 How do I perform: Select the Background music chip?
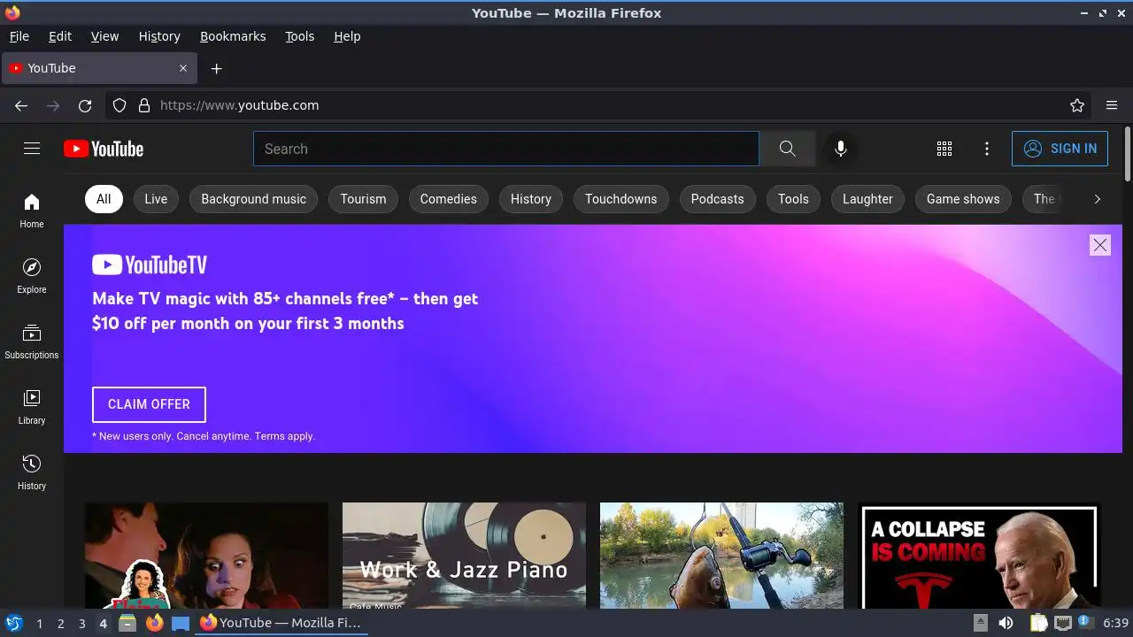point(253,199)
